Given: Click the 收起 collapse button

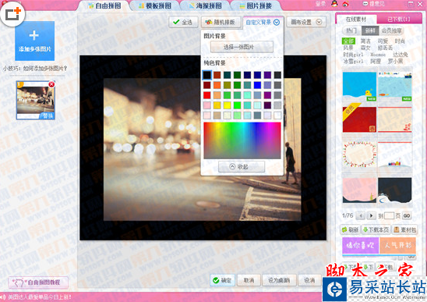Looking at the screenshot, I should 242,166.
